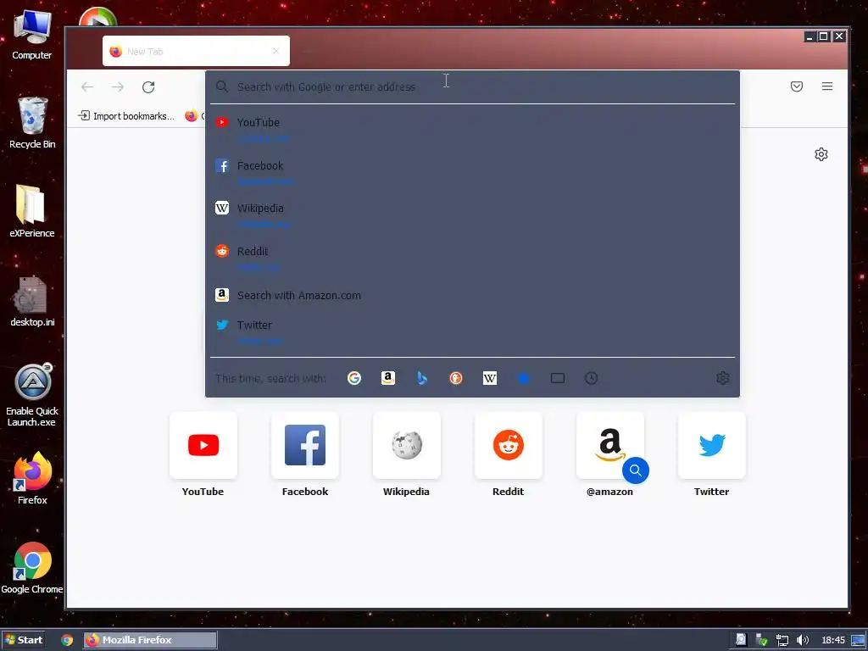868x651 pixels.
Task: Click the security shield tray icon
Action: 762,641
